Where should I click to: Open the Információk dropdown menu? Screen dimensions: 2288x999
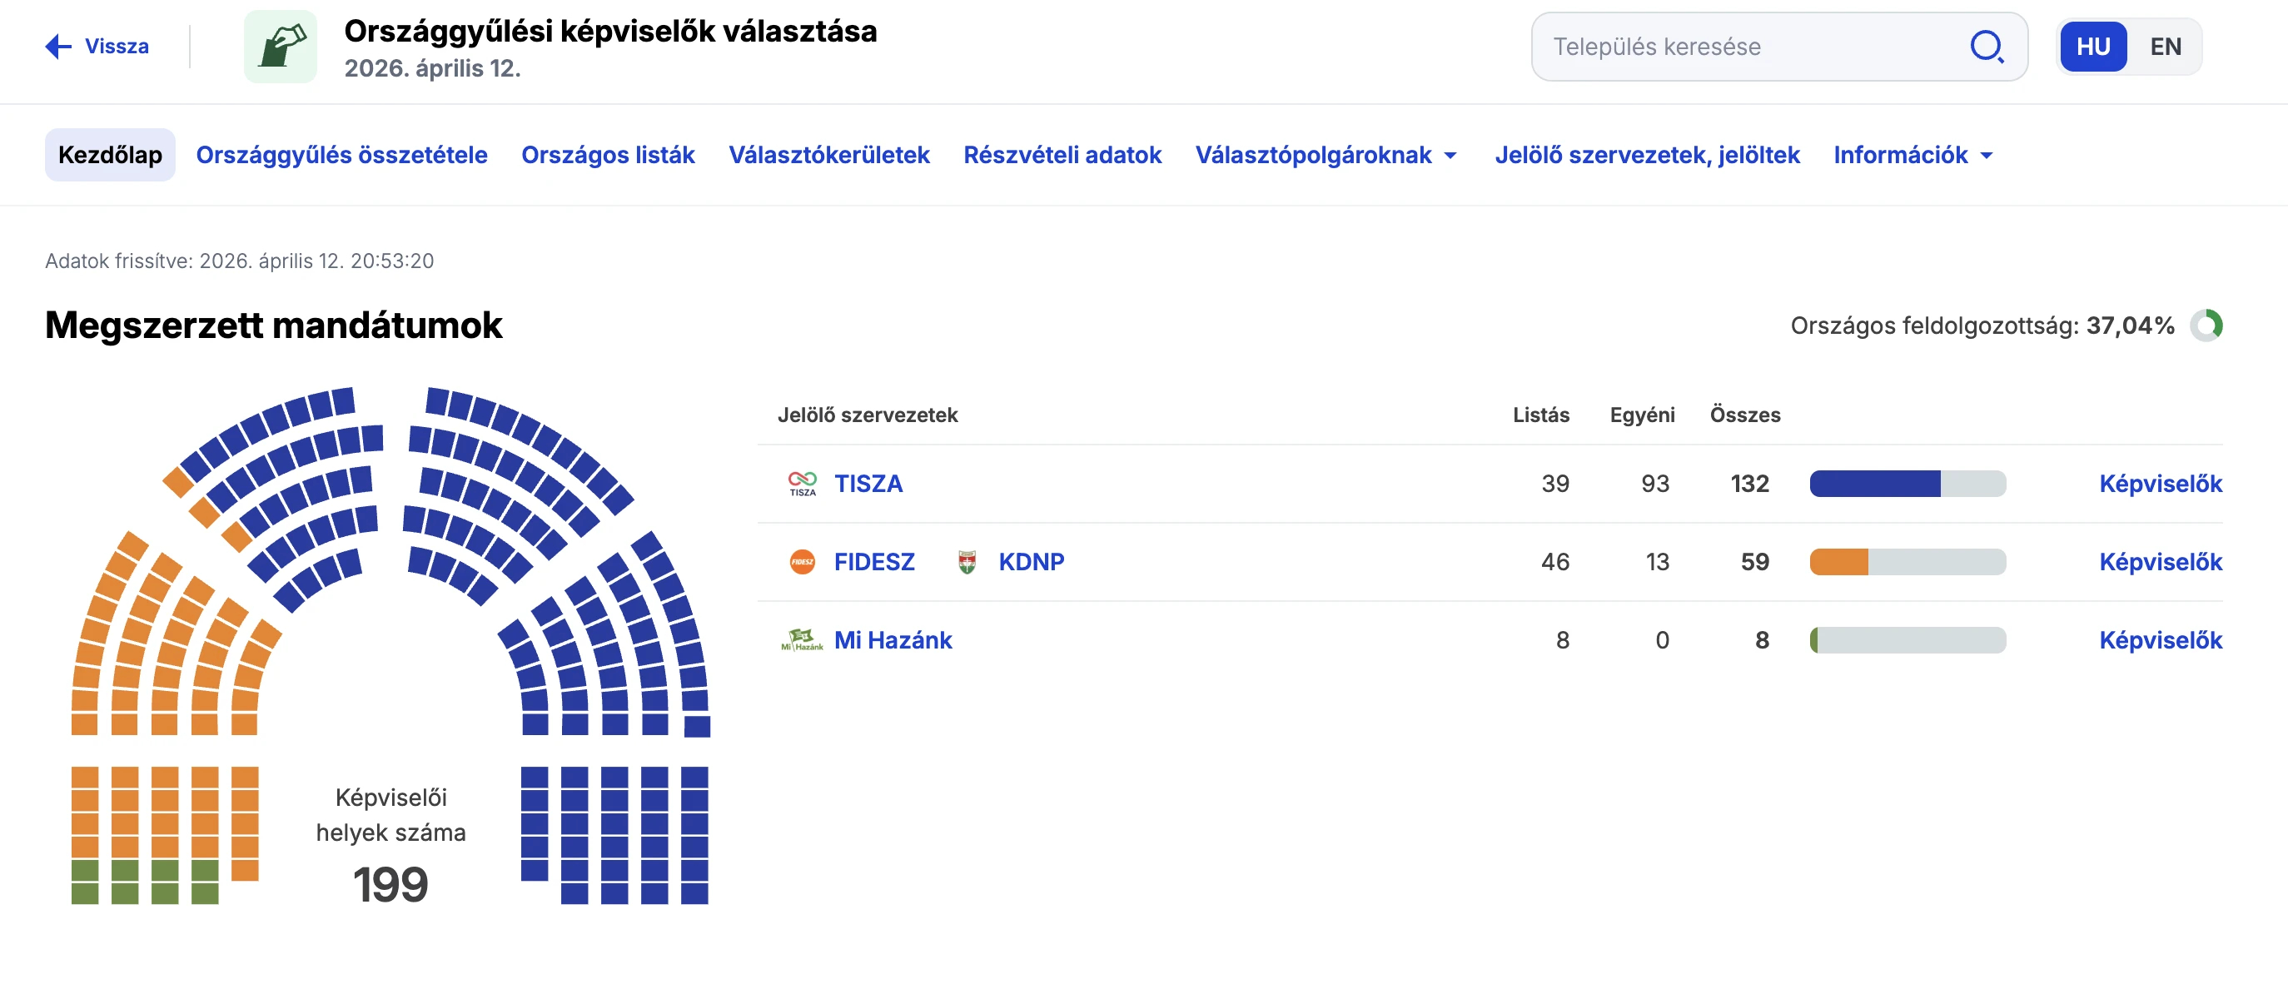coord(1912,155)
